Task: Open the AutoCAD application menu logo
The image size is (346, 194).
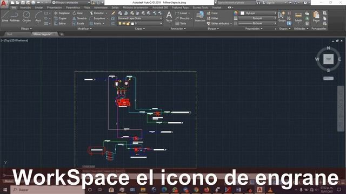Action: [x=4, y=4]
